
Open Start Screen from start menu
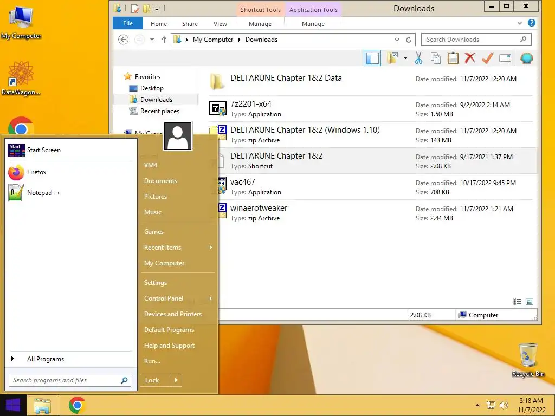click(x=70, y=150)
